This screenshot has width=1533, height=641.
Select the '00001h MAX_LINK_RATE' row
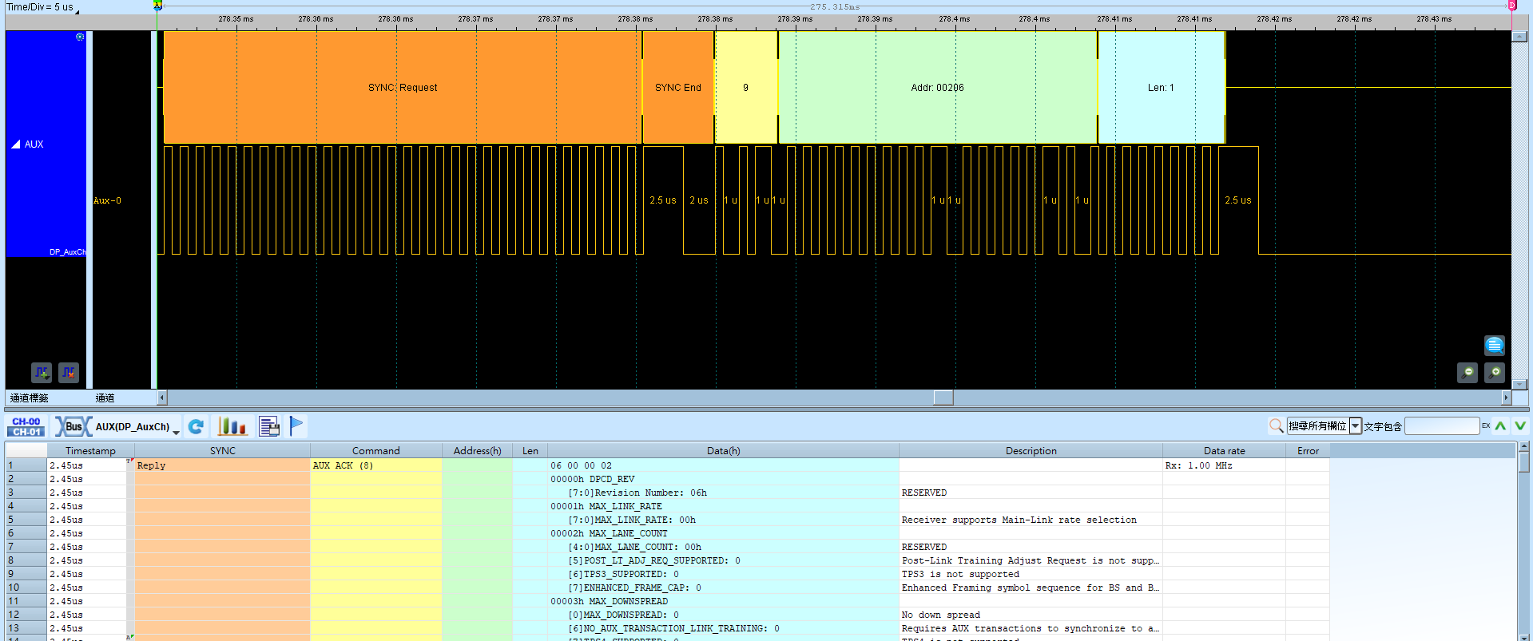724,506
